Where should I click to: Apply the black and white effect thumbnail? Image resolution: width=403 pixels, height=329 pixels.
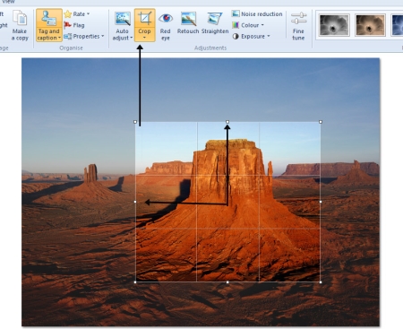(334, 25)
